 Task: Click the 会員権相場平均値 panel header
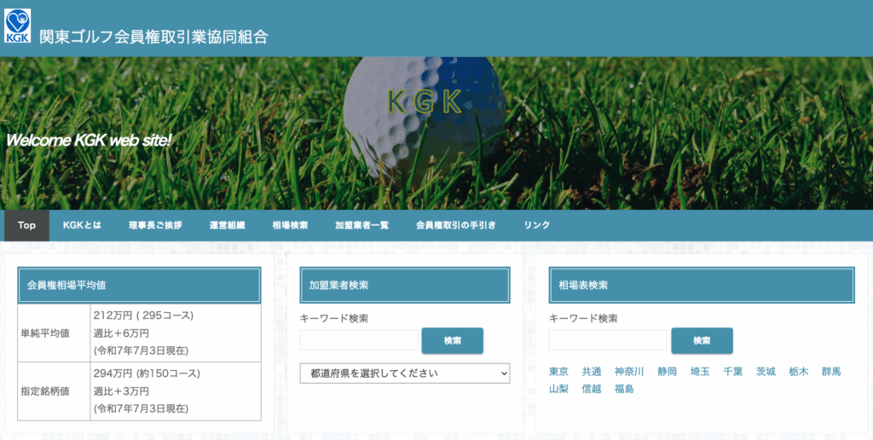coord(139,285)
